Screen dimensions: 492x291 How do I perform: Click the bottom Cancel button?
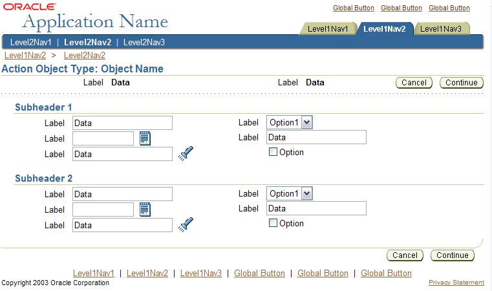point(405,255)
